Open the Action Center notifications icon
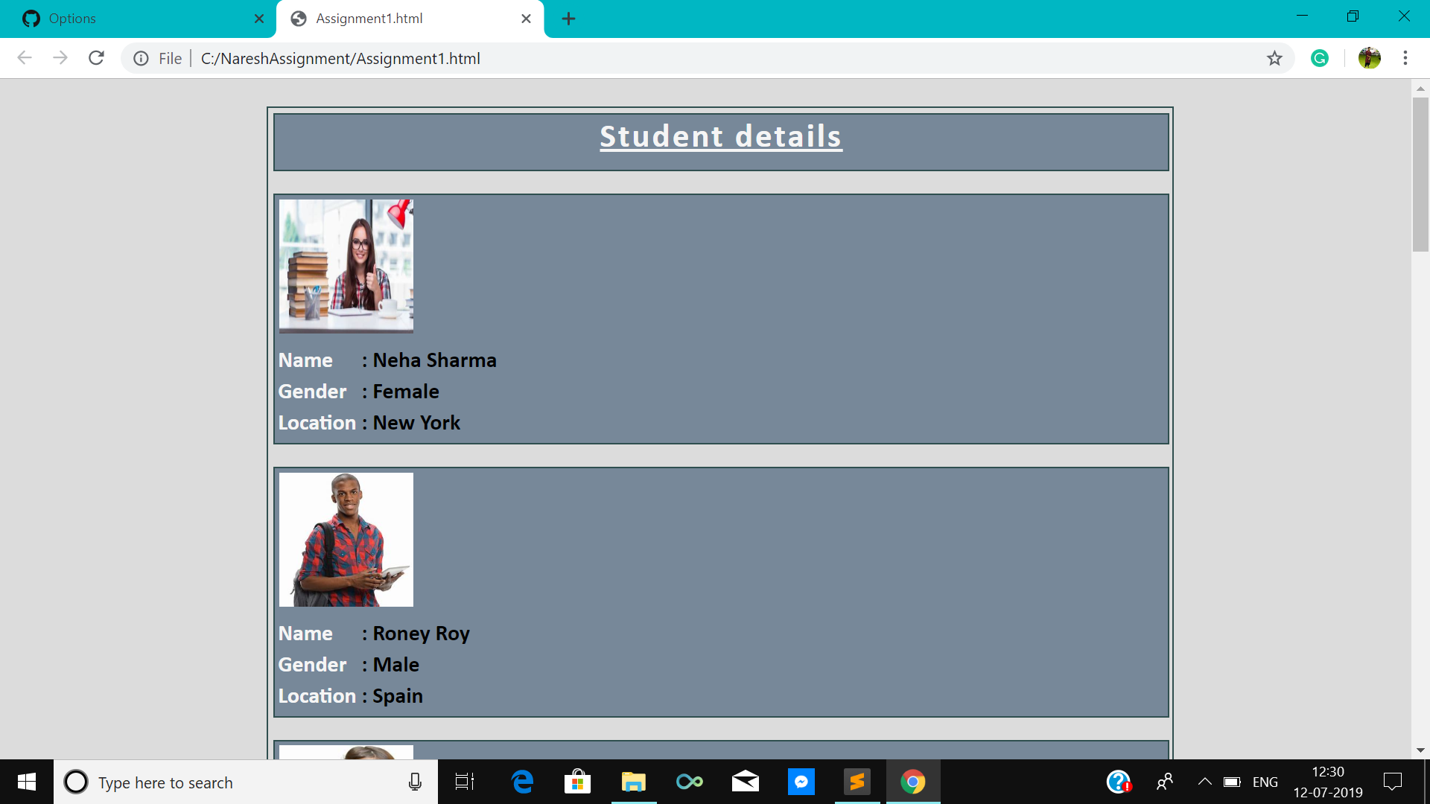 click(x=1393, y=782)
